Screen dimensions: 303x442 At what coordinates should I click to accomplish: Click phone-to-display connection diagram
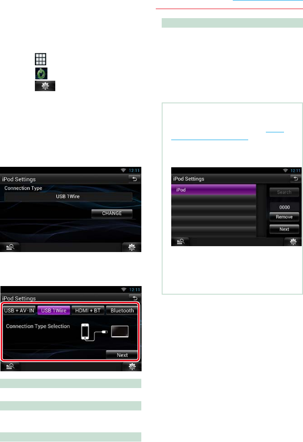105,332
